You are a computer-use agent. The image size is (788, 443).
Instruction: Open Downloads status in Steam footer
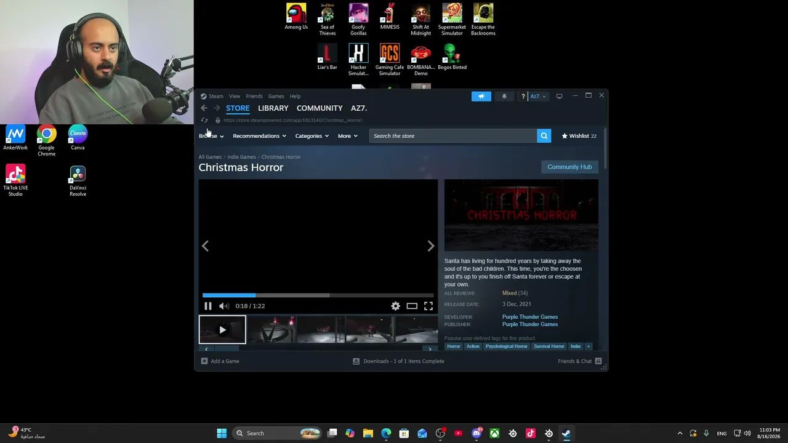point(398,361)
